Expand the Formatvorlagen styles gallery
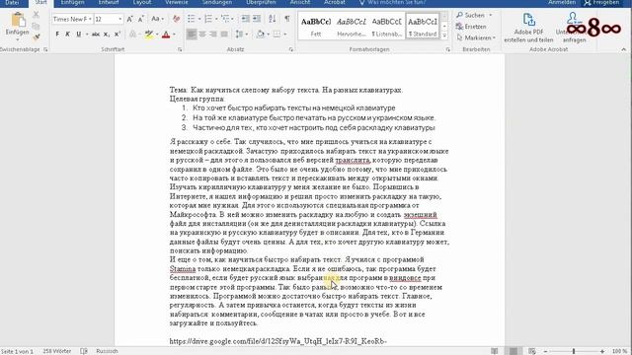The height and width of the screenshot is (355, 632). 444,35
